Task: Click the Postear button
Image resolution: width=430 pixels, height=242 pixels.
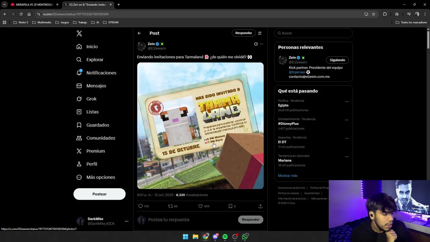Action: (x=99, y=194)
